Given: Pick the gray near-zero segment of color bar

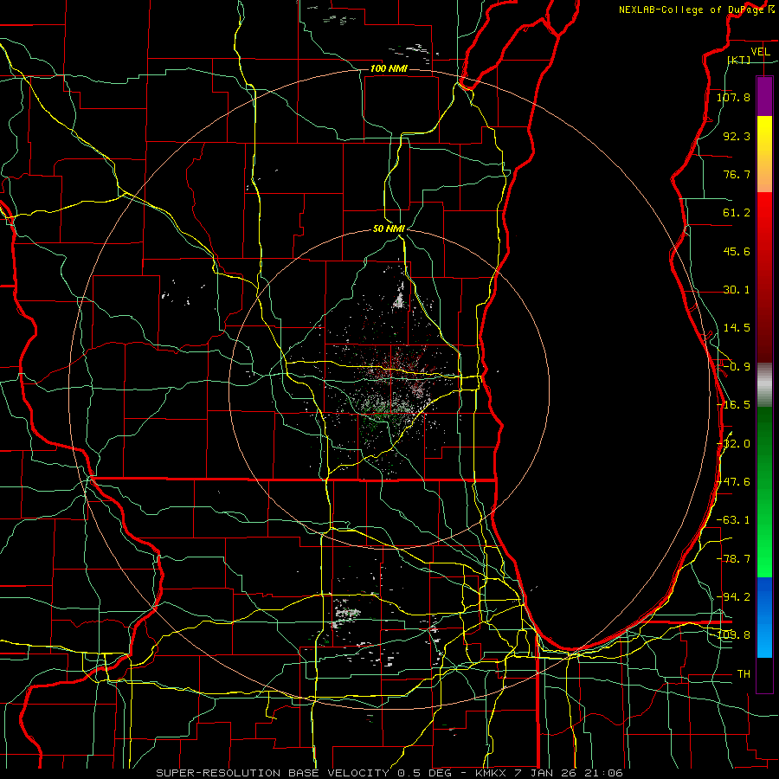Looking at the screenshot, I should (764, 385).
